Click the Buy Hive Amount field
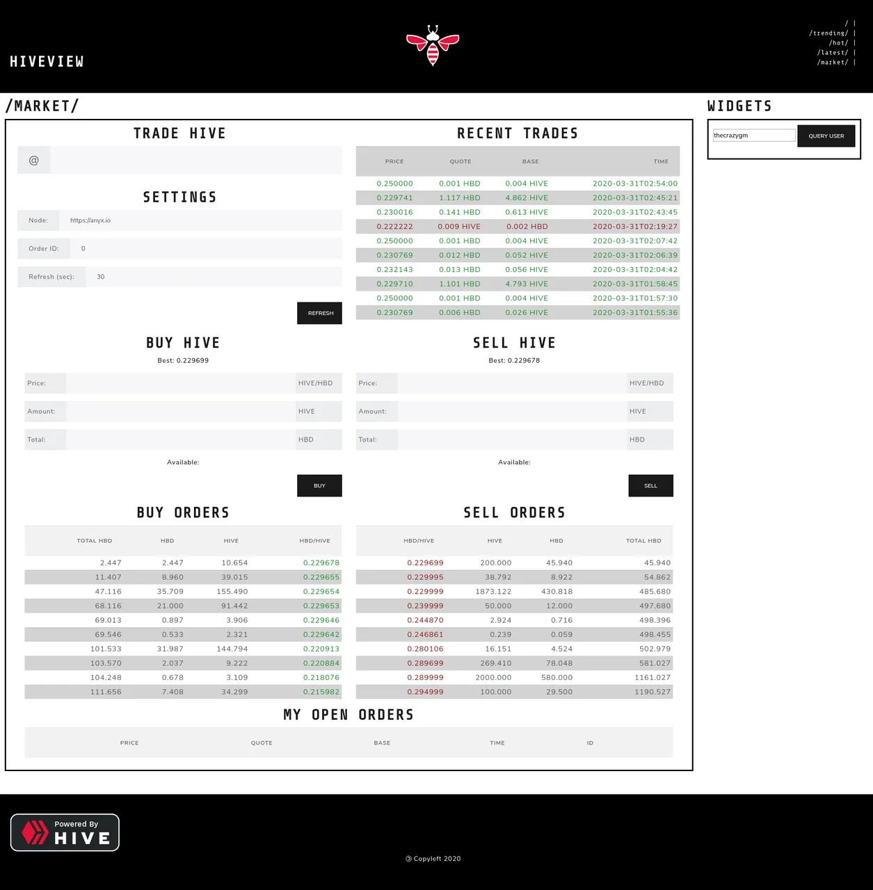This screenshot has height=890, width=873. click(x=181, y=412)
